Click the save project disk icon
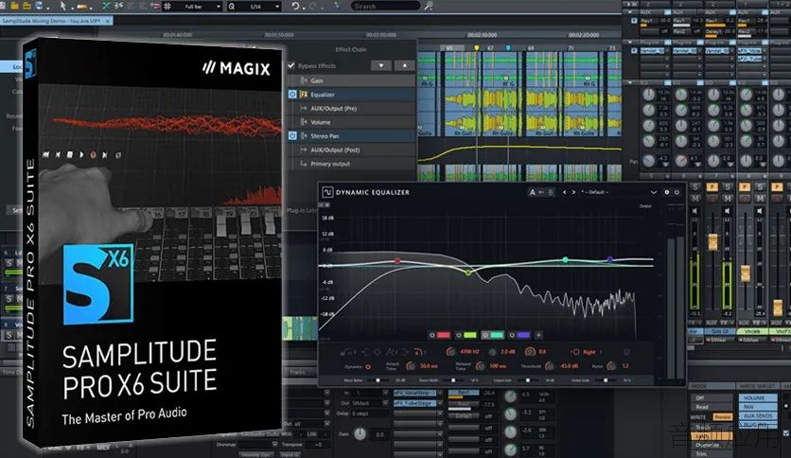 pyautogui.click(x=40, y=6)
